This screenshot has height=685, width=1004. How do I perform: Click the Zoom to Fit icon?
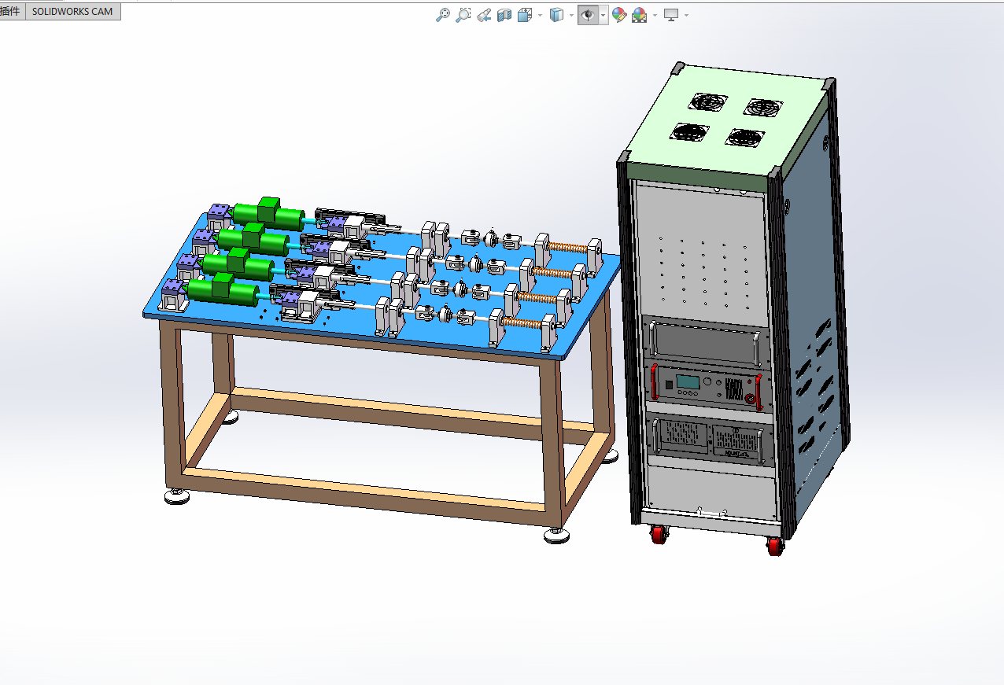click(x=443, y=15)
